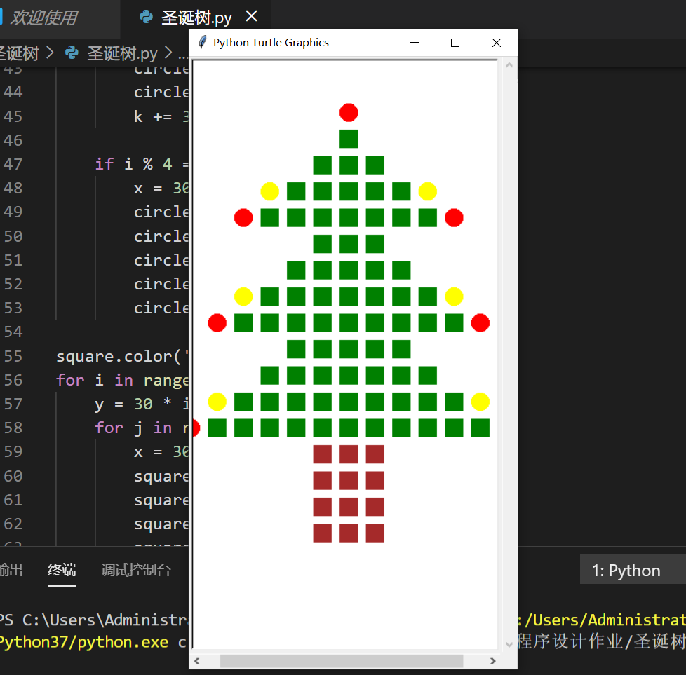The height and width of the screenshot is (675, 686).
Task: Click 'PS C:\Users\Administr' terminal prompt text
Action: coord(93,620)
